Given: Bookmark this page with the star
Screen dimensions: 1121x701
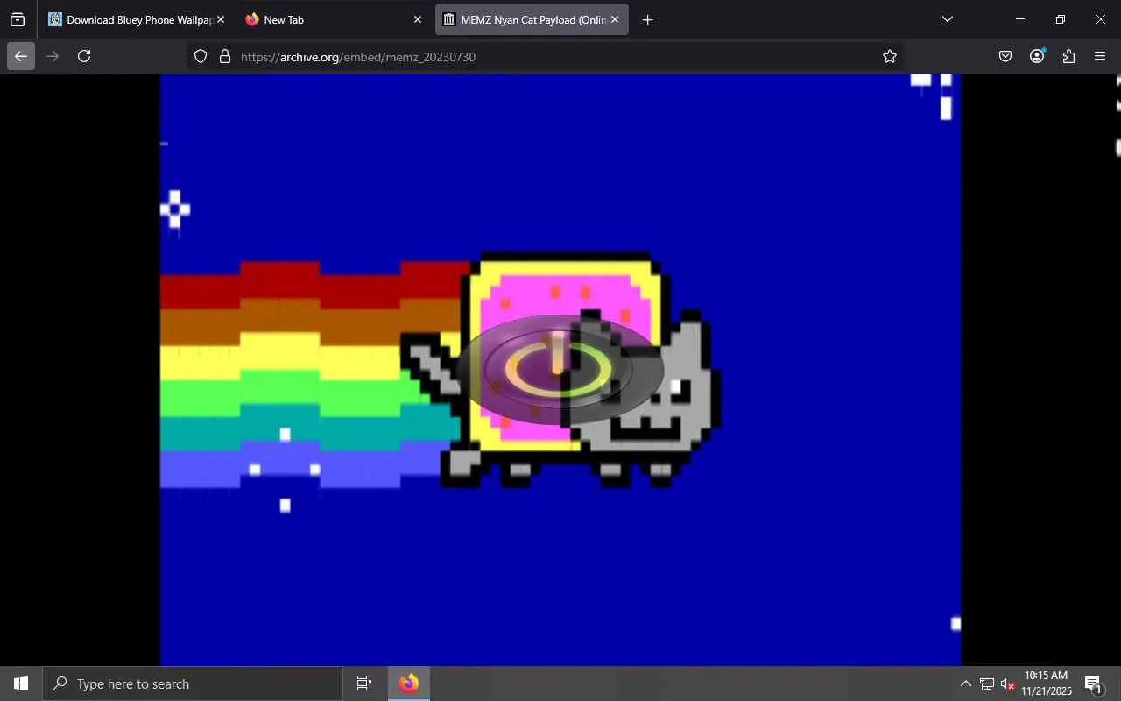Looking at the screenshot, I should (890, 56).
